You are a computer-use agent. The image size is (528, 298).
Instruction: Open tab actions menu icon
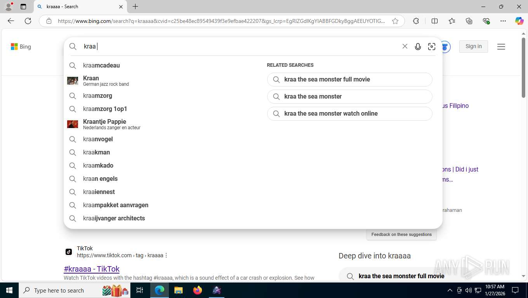point(23,7)
